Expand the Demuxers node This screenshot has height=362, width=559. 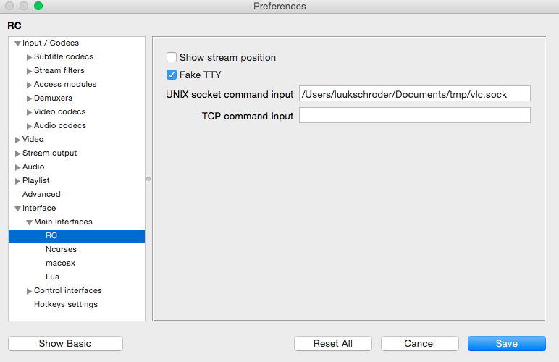29,98
